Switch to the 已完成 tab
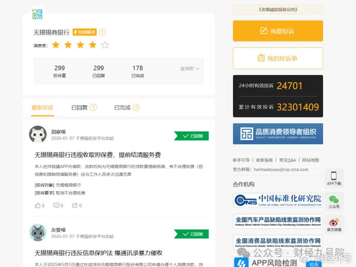Screen dimensions: 356x267 122,107
